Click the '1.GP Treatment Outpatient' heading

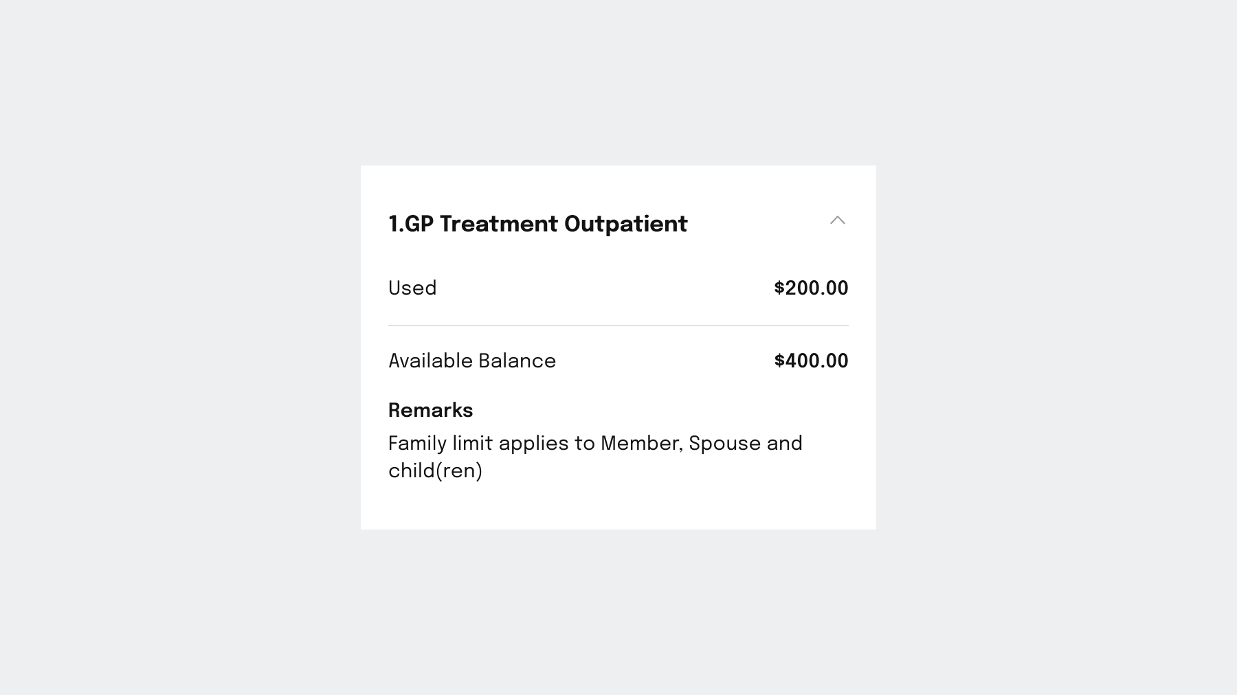coord(537,225)
